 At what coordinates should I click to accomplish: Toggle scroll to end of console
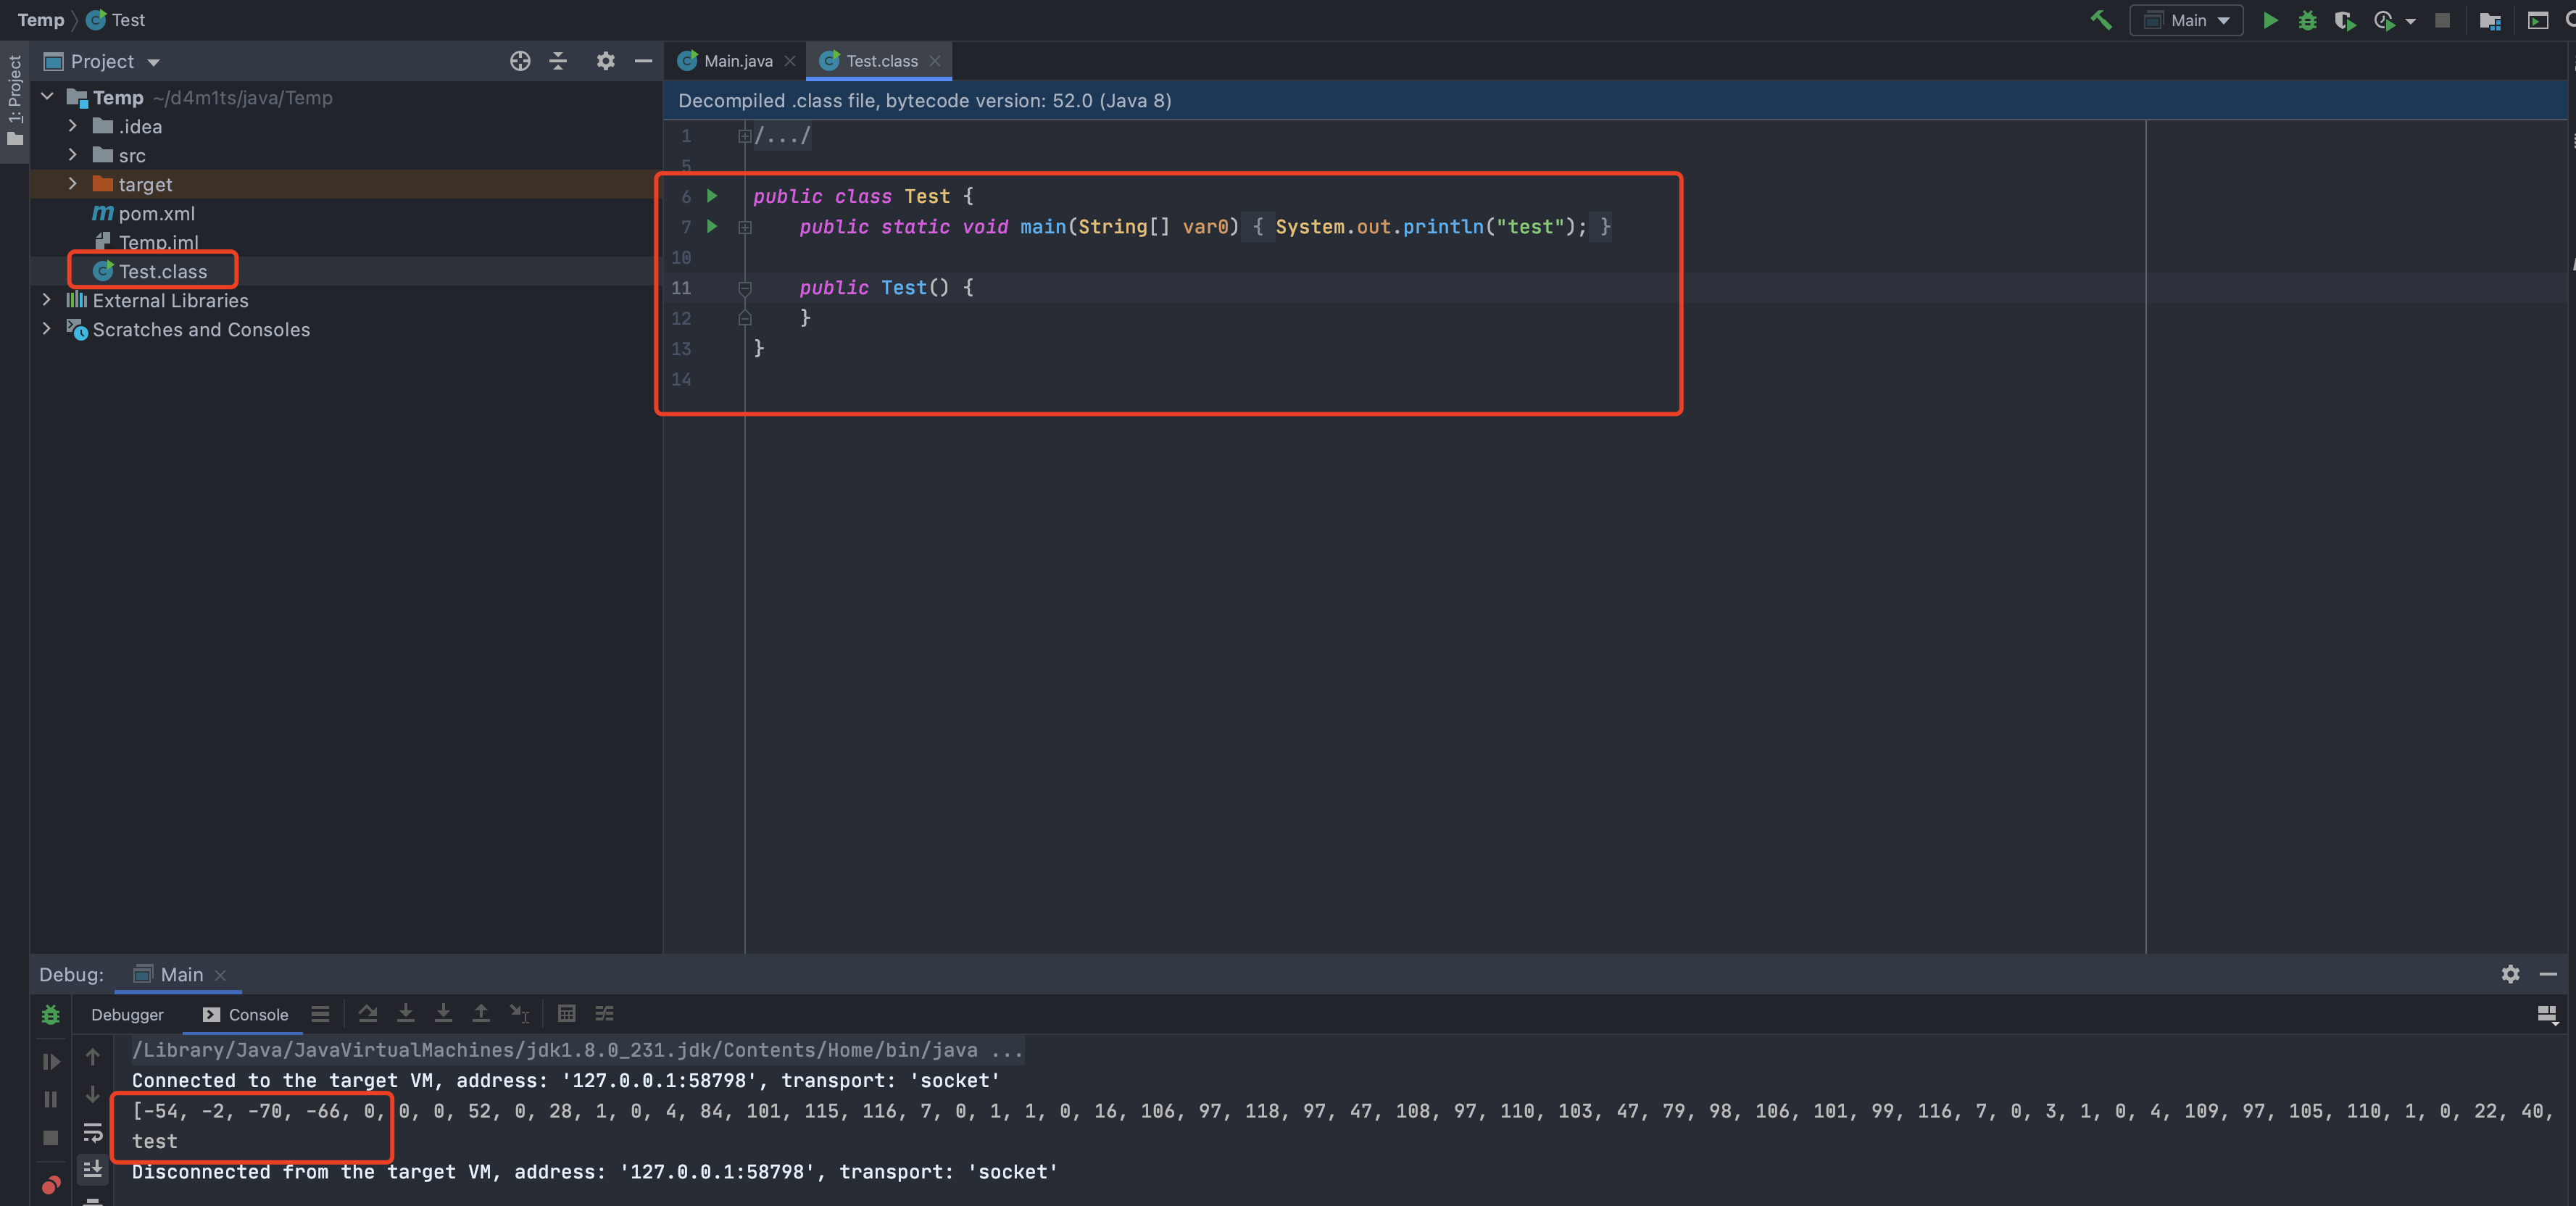[93, 1168]
